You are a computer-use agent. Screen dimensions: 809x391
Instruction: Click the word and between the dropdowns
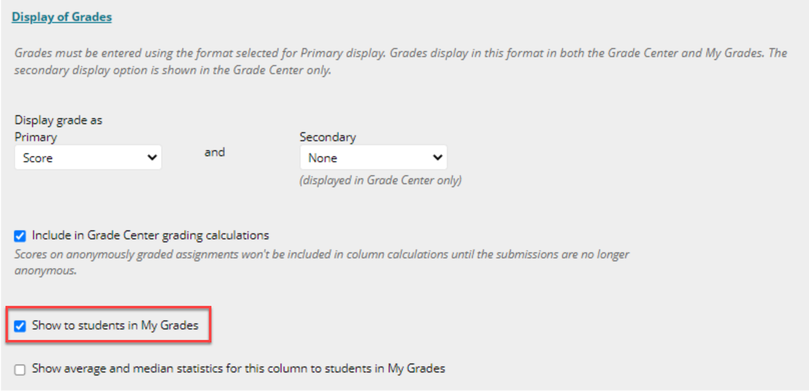pyautogui.click(x=214, y=152)
